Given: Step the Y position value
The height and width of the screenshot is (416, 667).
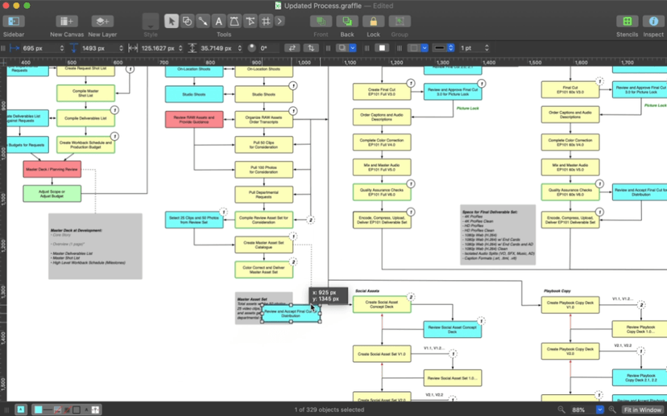Looking at the screenshot, I should point(121,48).
